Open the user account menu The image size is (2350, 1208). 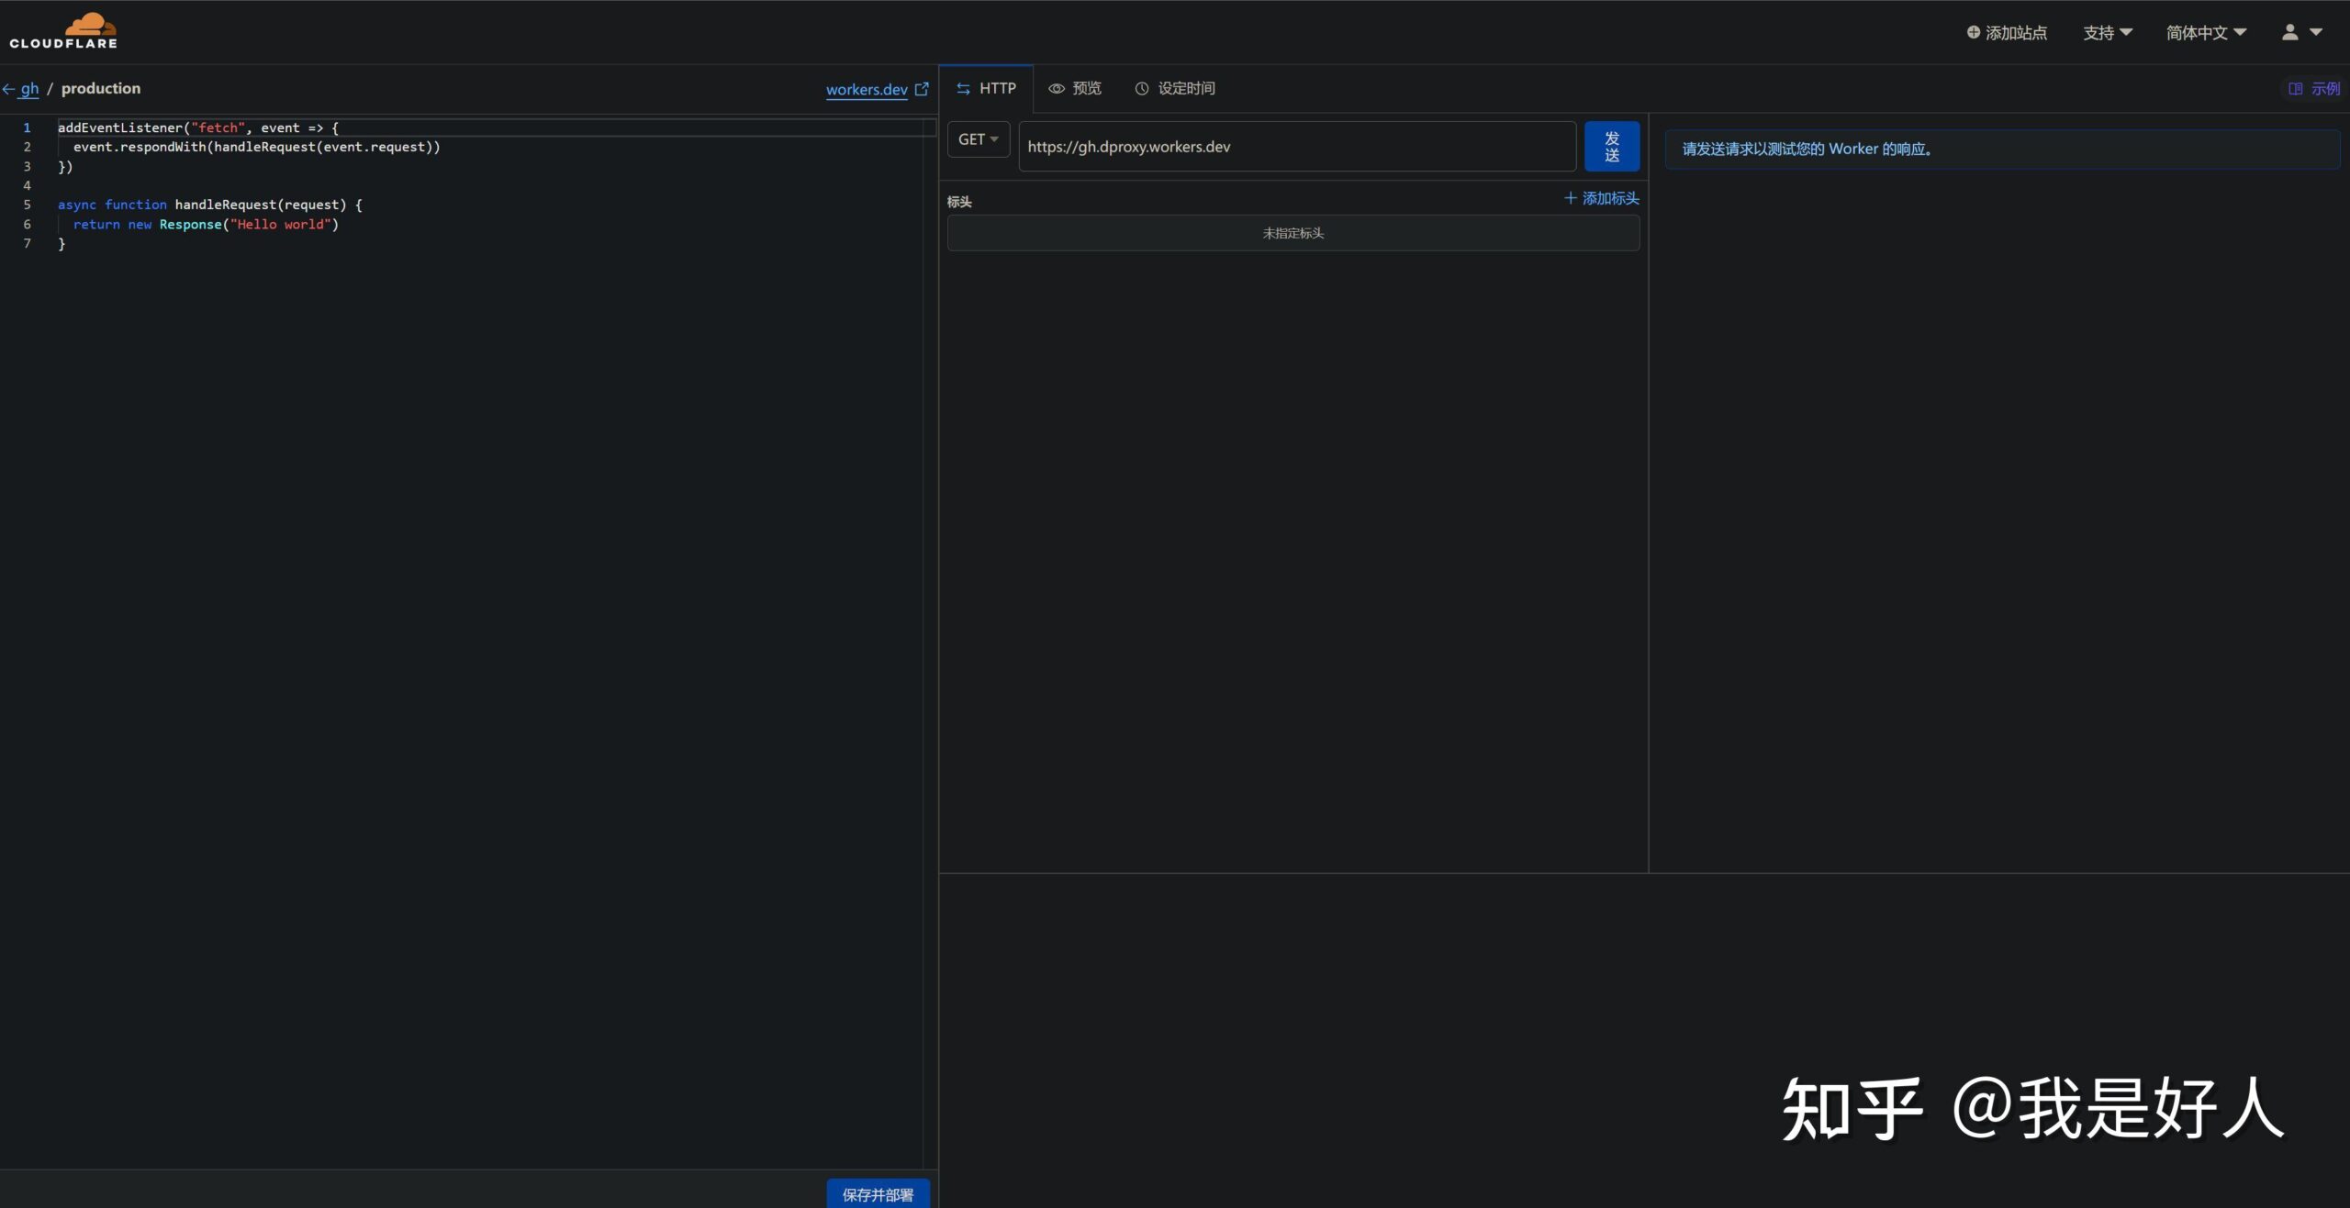(x=2301, y=32)
